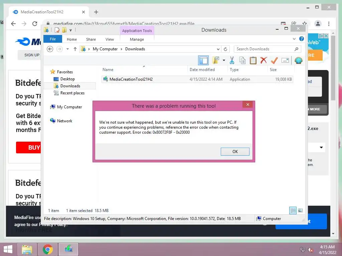Viewport: 342px width, 256px height.
Task: Select Favorites in navigation pane
Action: 65,72
